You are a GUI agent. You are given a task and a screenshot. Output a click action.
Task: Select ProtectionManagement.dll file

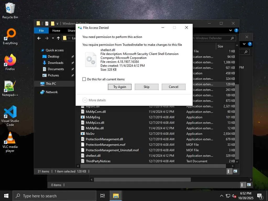pyautogui.click(x=104, y=139)
